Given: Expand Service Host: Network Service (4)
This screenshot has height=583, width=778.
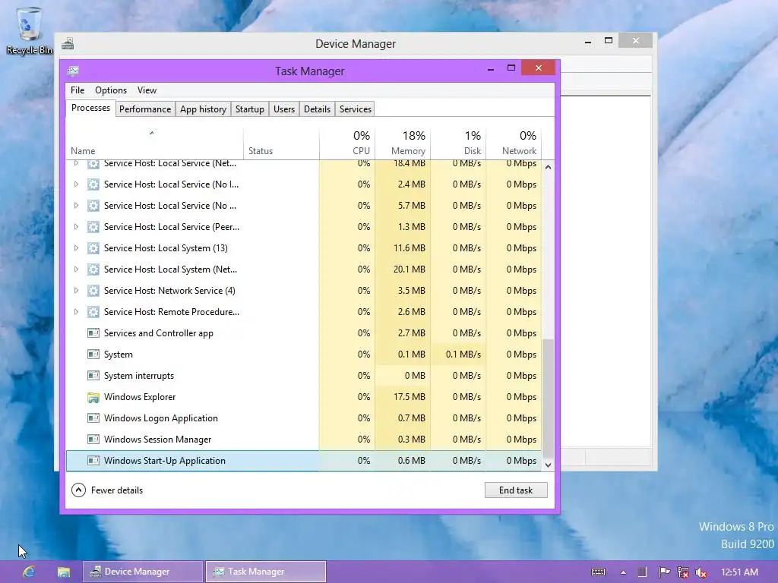Looking at the screenshot, I should tap(76, 291).
